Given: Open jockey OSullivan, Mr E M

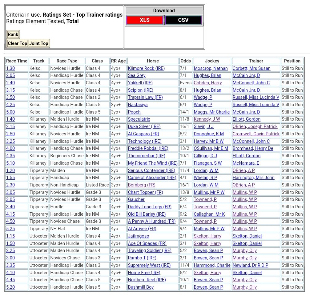Looking at the screenshot, I should click(211, 148).
